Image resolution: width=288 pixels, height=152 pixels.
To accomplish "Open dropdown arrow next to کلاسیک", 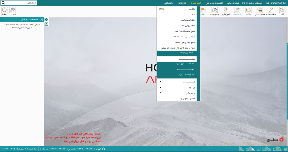I will [18, 12].
